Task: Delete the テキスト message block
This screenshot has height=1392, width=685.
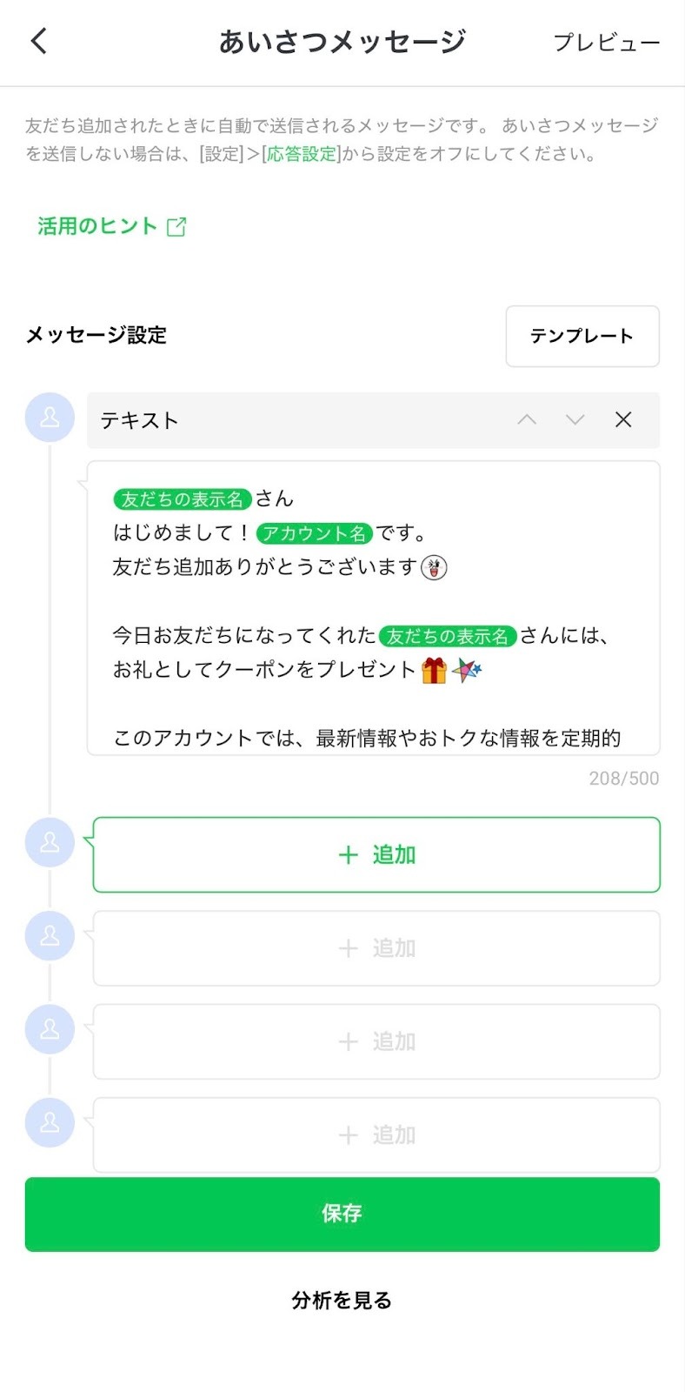Action: 623,420
